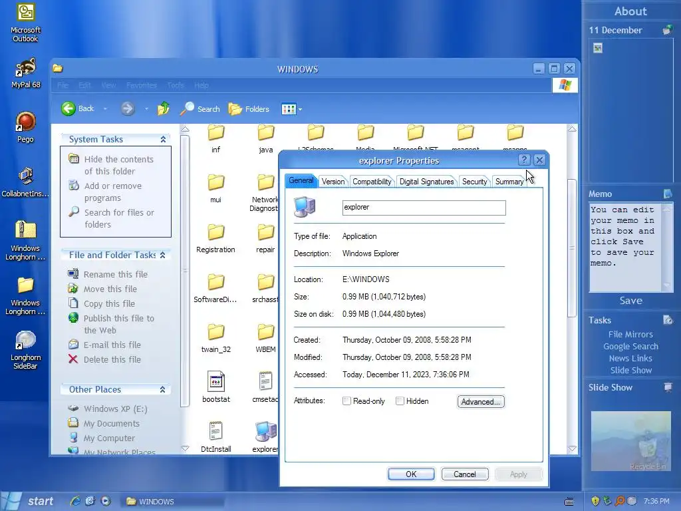Screen dimensions: 681x511
Task: Click Memo panel header icon in sidebar
Action: pos(668,194)
